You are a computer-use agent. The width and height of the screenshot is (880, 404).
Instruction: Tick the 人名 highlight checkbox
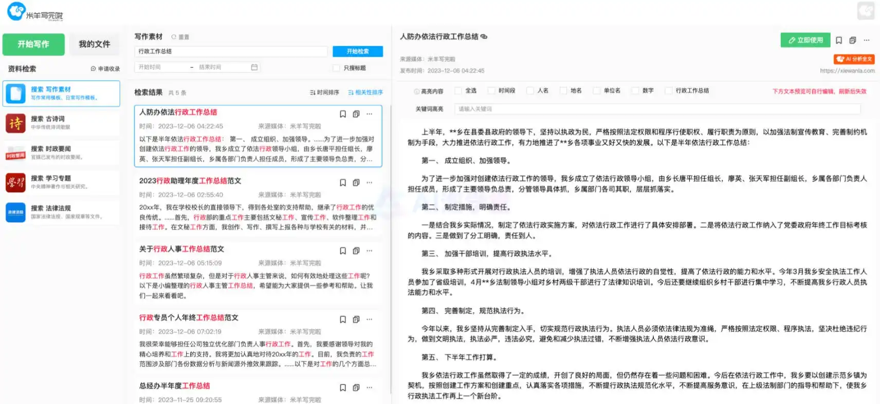(530, 91)
